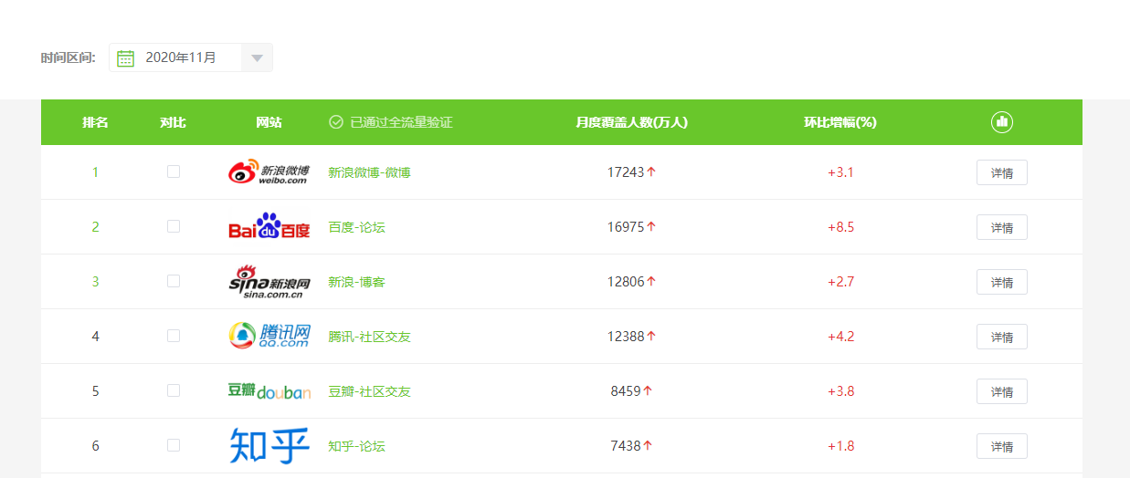Click the Sina Weibo logo
Image resolution: width=1130 pixels, height=478 pixels.
coord(269,172)
